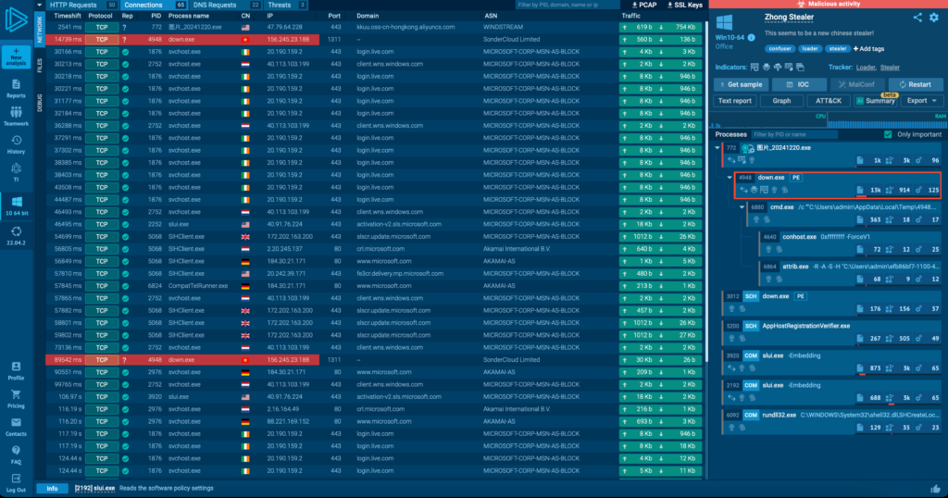Open the FAQ sidebar icon
The width and height of the screenshot is (948, 498).
coord(16,455)
